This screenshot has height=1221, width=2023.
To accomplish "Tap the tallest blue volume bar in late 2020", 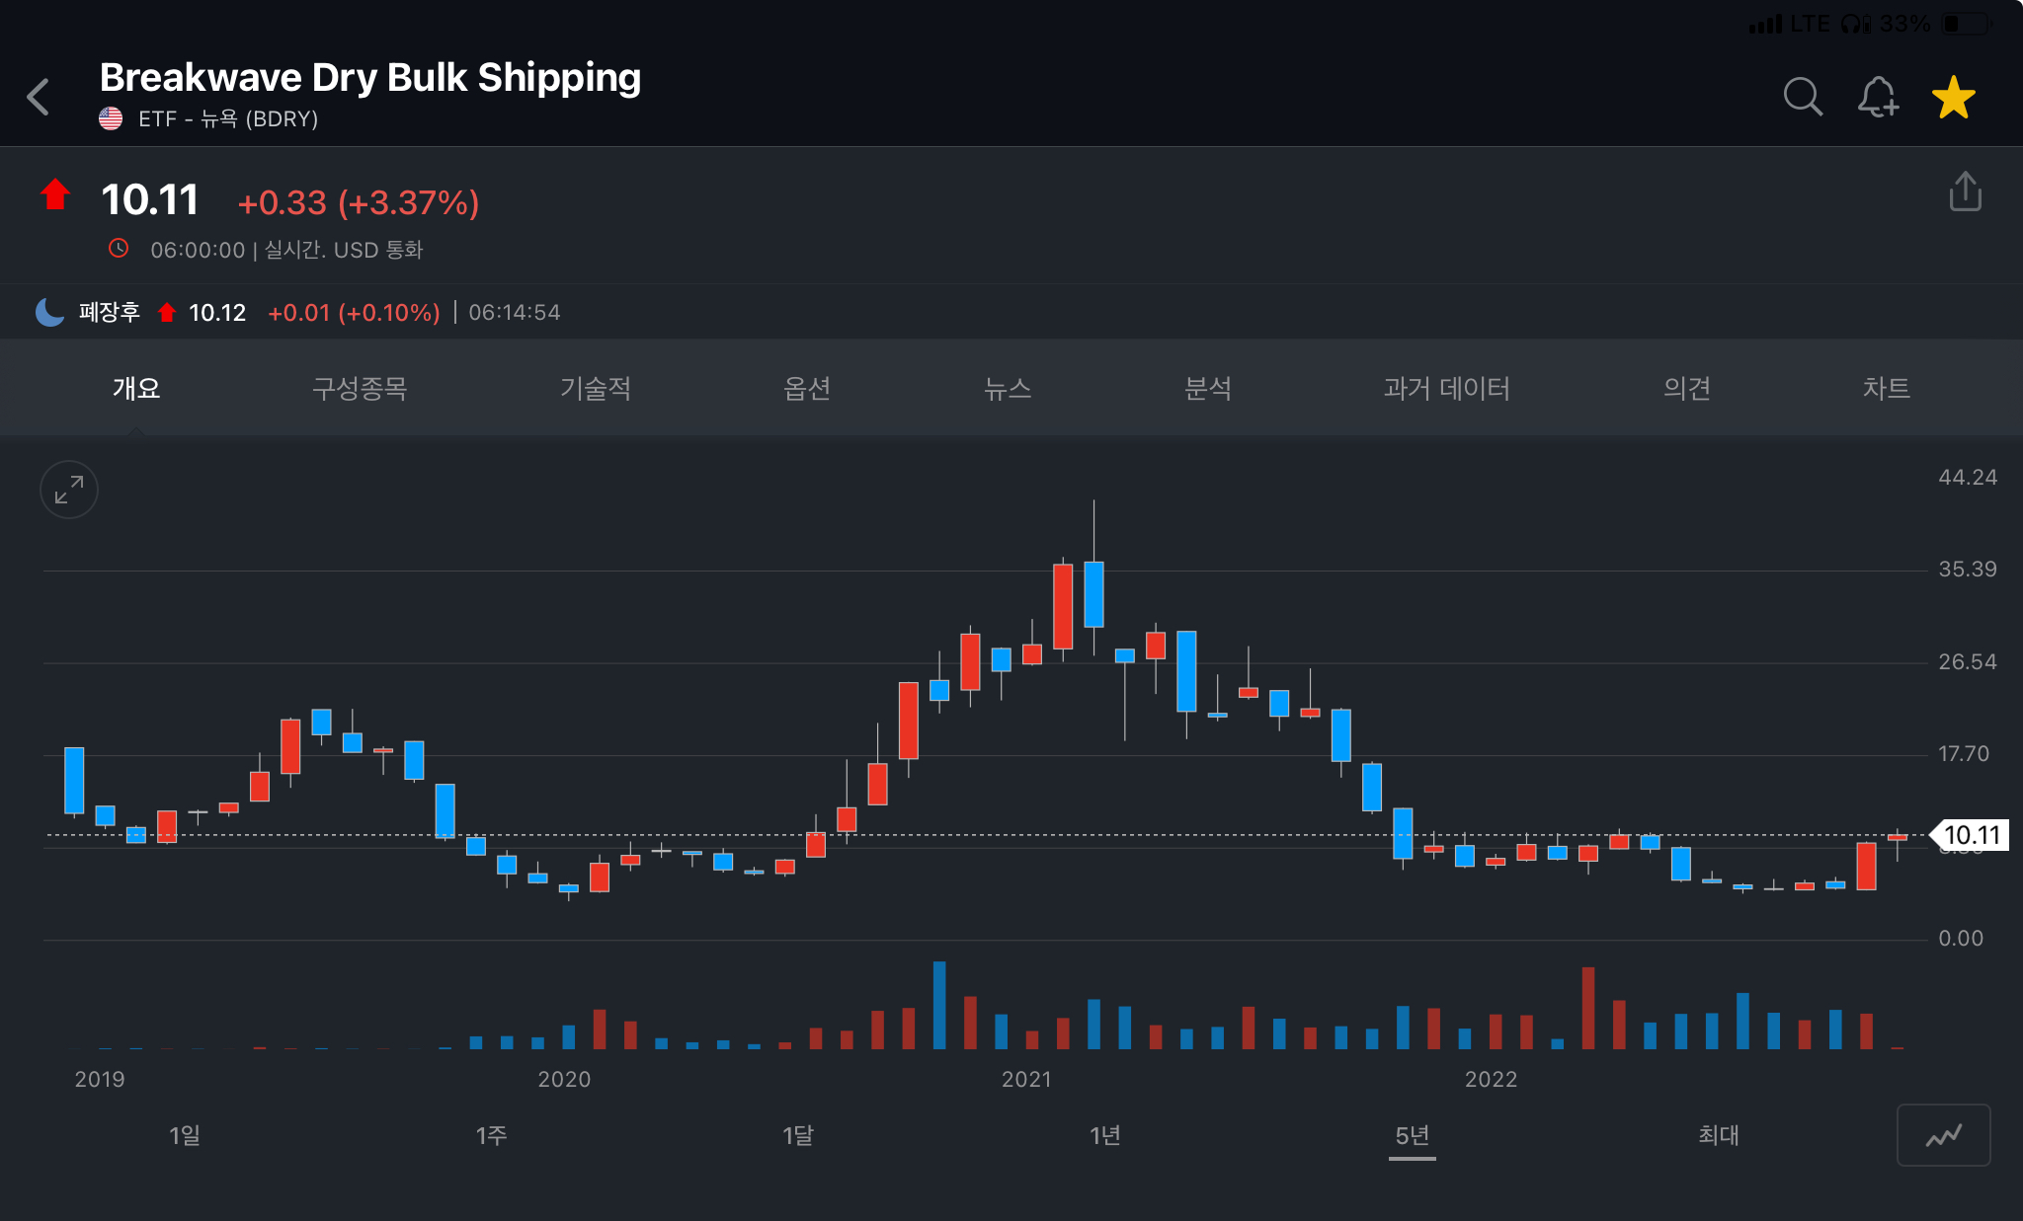I will click(939, 1005).
